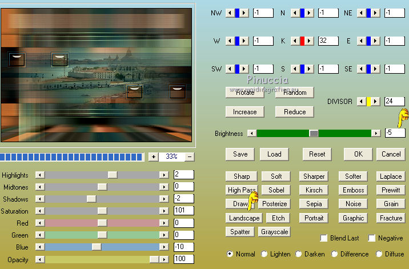Apply the Posterize preset
The image size is (409, 269).
click(x=274, y=204)
